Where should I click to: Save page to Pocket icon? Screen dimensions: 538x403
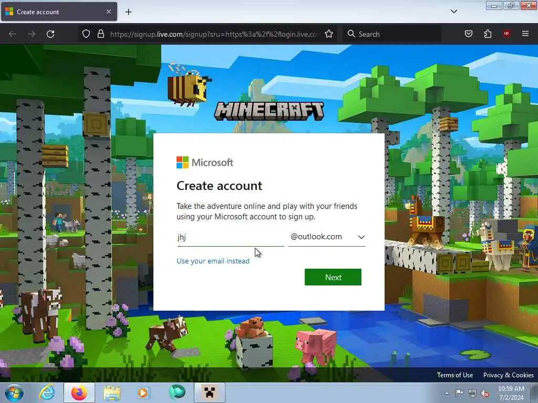click(469, 34)
